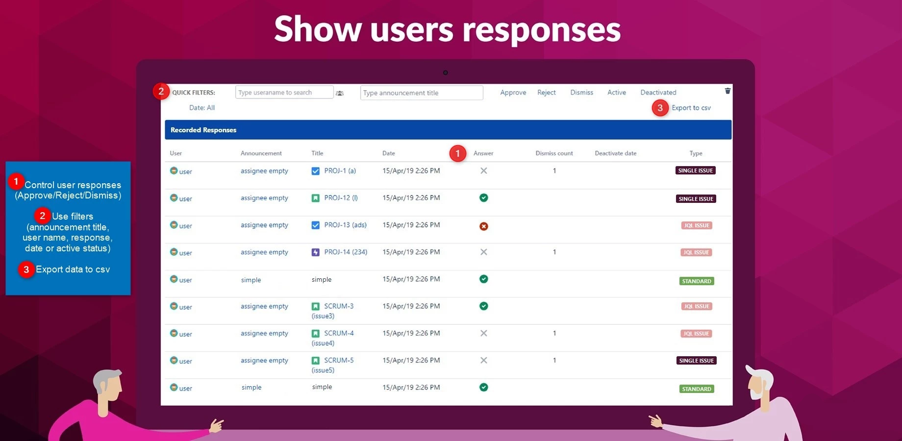Viewport: 902px width, 441px height.
Task: Click the user avatar in the PROJ-13 row
Action: pos(174,225)
